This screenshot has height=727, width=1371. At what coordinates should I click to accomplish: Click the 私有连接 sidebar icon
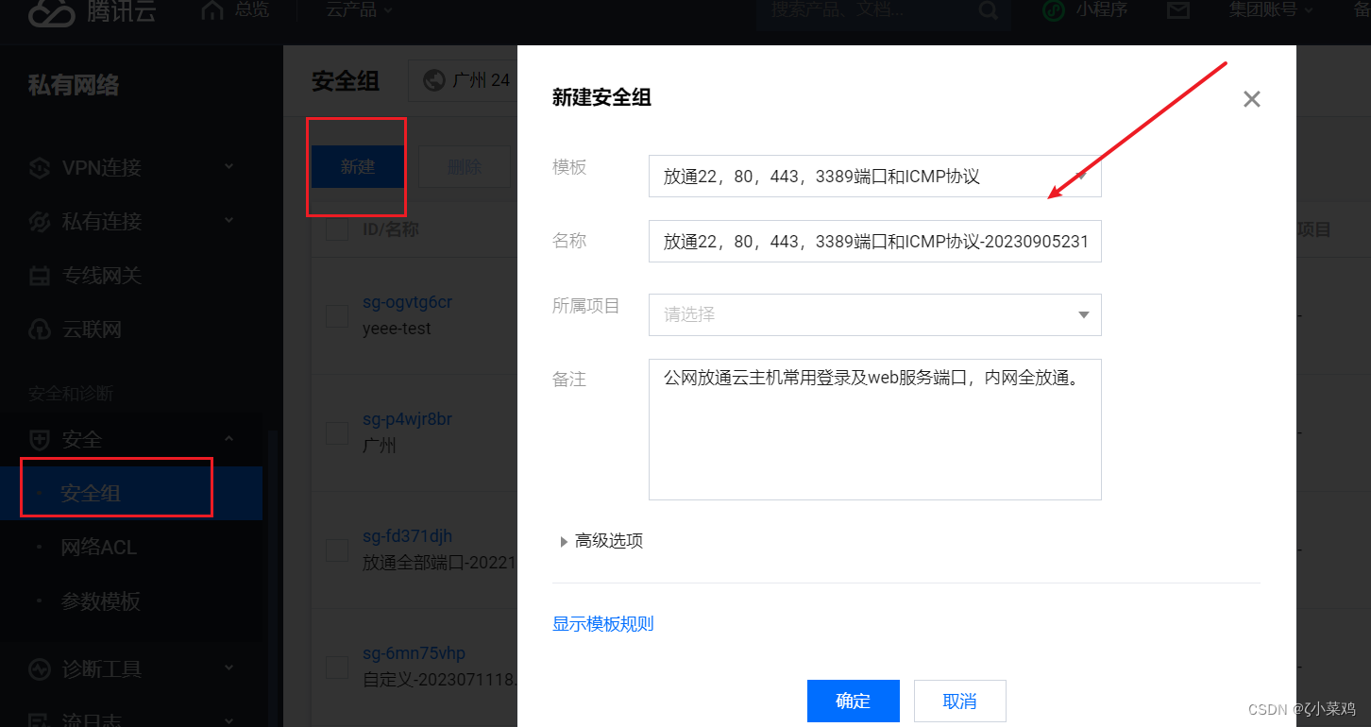click(x=40, y=222)
